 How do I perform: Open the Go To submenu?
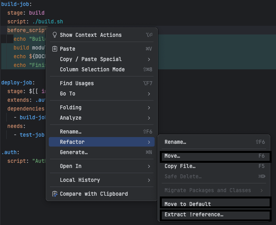click(x=102, y=93)
